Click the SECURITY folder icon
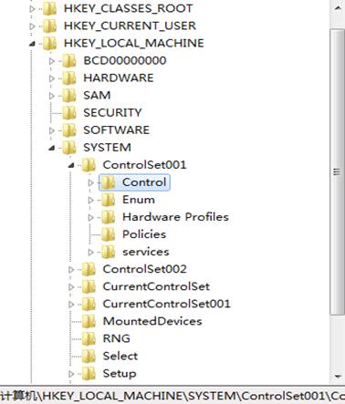The image size is (345, 404). point(69,113)
